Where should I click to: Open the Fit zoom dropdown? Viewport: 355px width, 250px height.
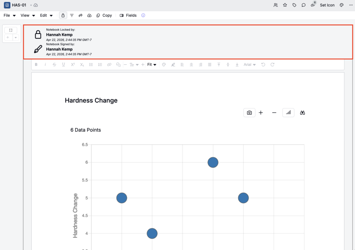coord(151,64)
